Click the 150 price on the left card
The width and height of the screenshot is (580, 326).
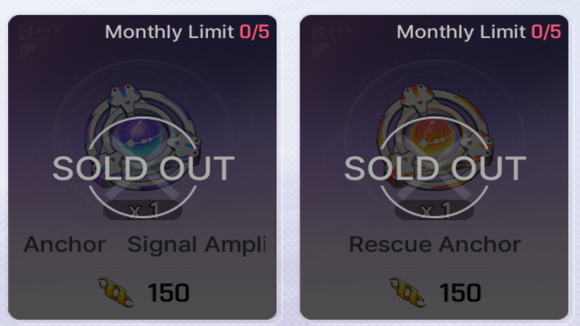(x=168, y=293)
